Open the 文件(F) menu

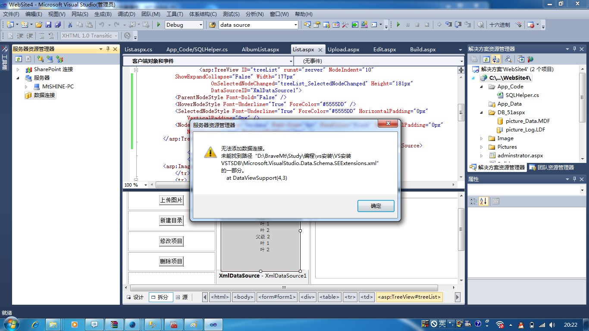pos(11,14)
